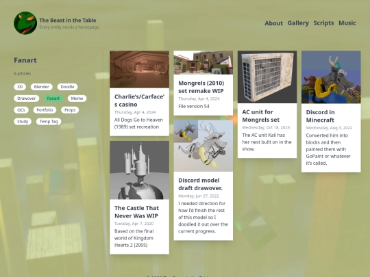Filter by the Drawover tag

(x=27, y=98)
